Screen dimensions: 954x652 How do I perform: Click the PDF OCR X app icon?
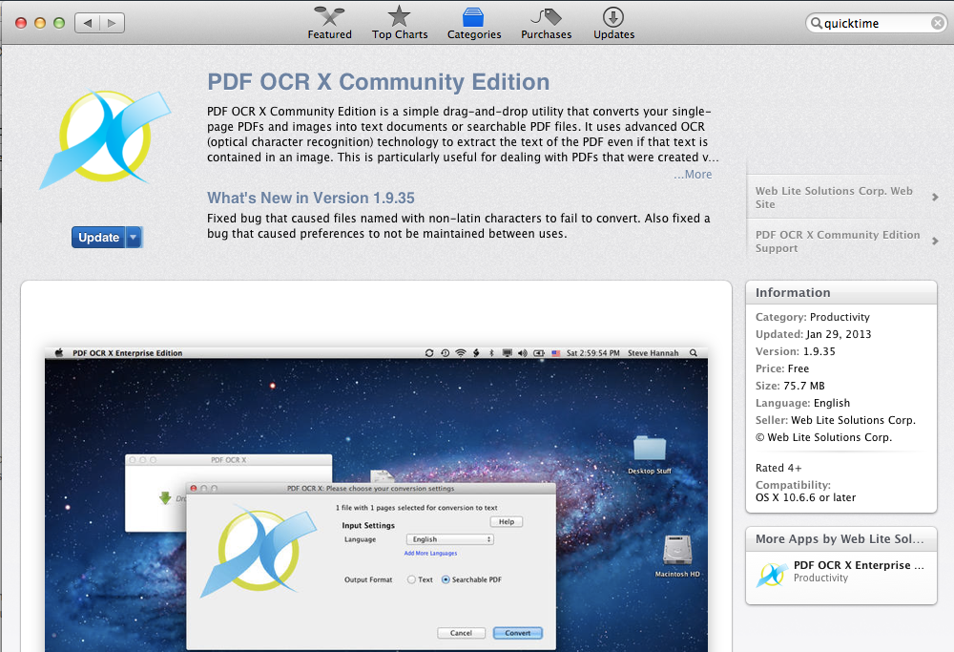coord(105,138)
